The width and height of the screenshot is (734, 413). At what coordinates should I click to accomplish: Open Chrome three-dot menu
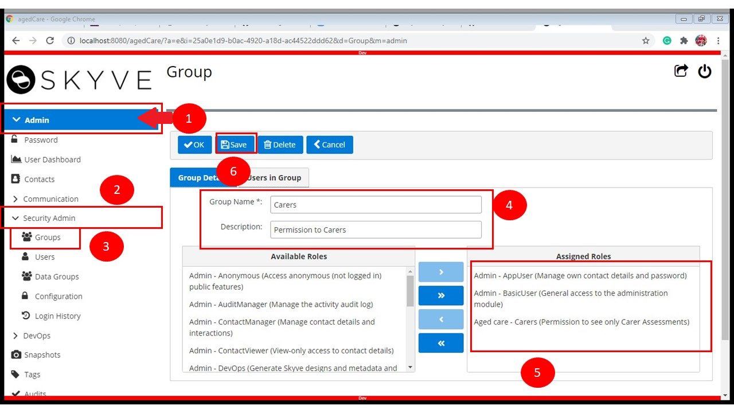click(x=718, y=41)
